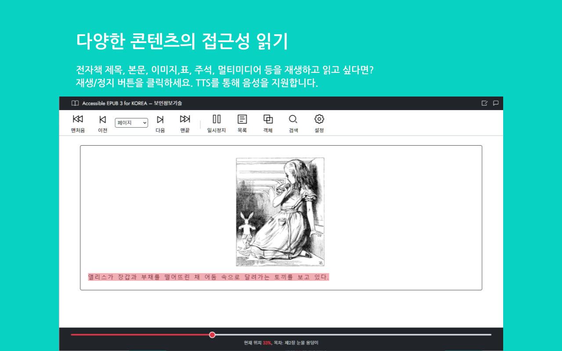Screen dimensions: 562x351
Task: Open the 목록 table of contents icon
Action: point(242,119)
